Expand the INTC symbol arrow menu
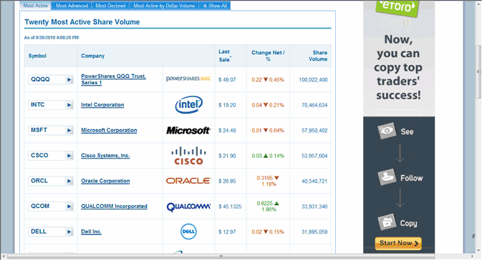This screenshot has width=482, height=260. tap(69, 105)
